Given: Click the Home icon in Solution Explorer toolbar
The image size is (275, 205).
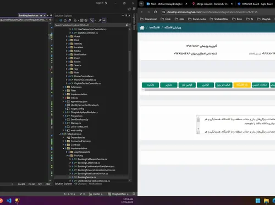Looking at the screenshot, I should click(x=65, y=20).
